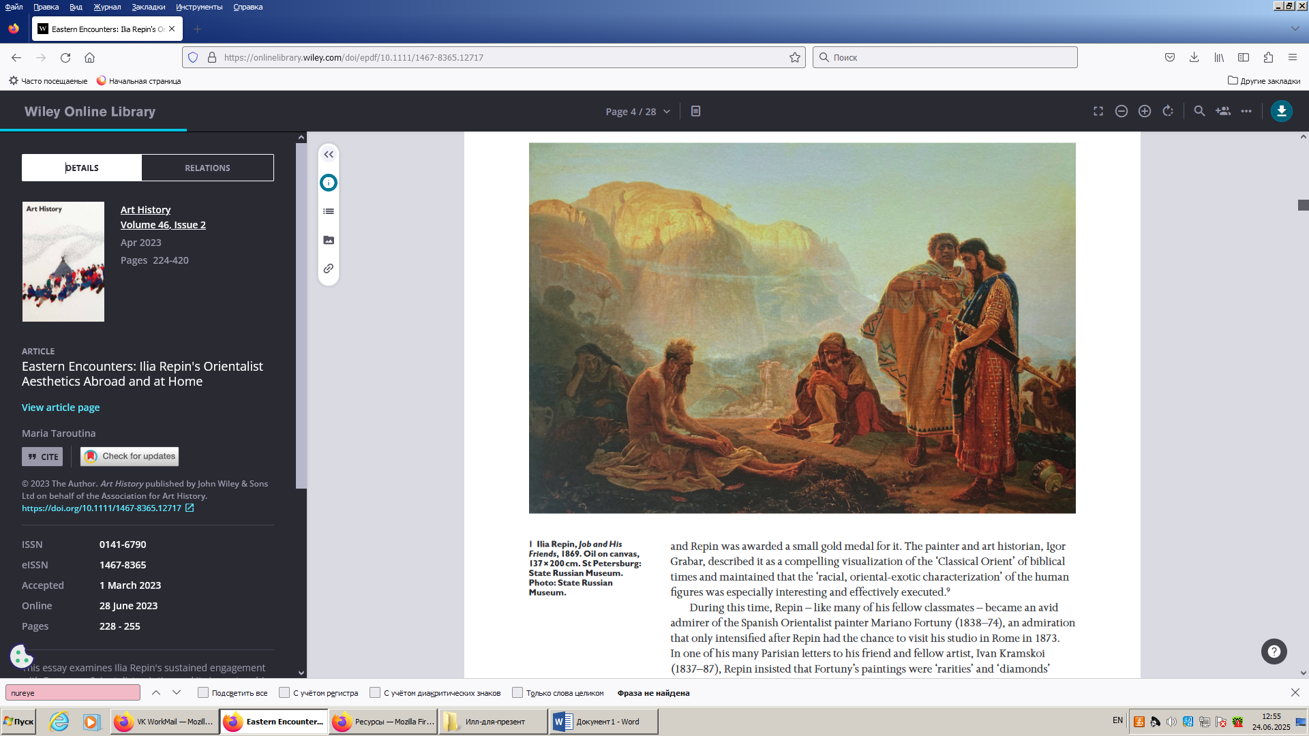Zoom out with minus icon

tap(1122, 111)
